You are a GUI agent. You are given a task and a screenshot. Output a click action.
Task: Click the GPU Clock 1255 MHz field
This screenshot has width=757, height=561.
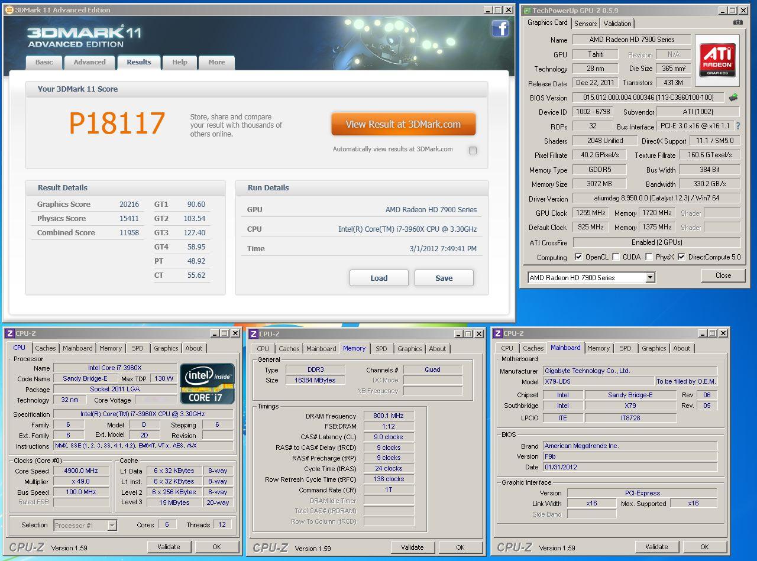tap(590, 213)
